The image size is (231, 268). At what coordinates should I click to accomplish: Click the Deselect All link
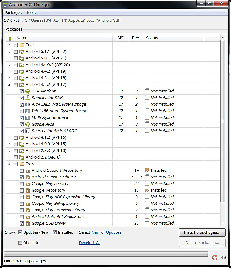coord(89,243)
